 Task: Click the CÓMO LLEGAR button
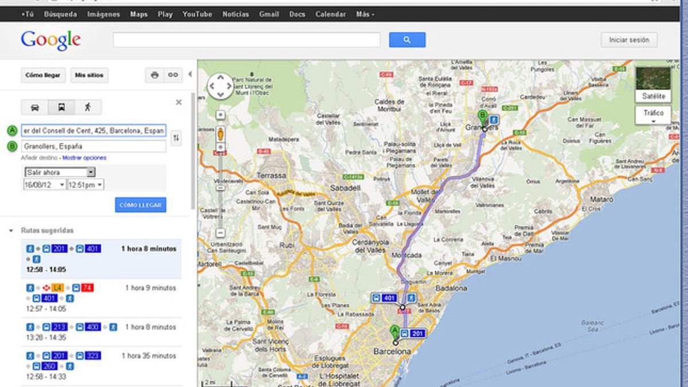(x=139, y=205)
